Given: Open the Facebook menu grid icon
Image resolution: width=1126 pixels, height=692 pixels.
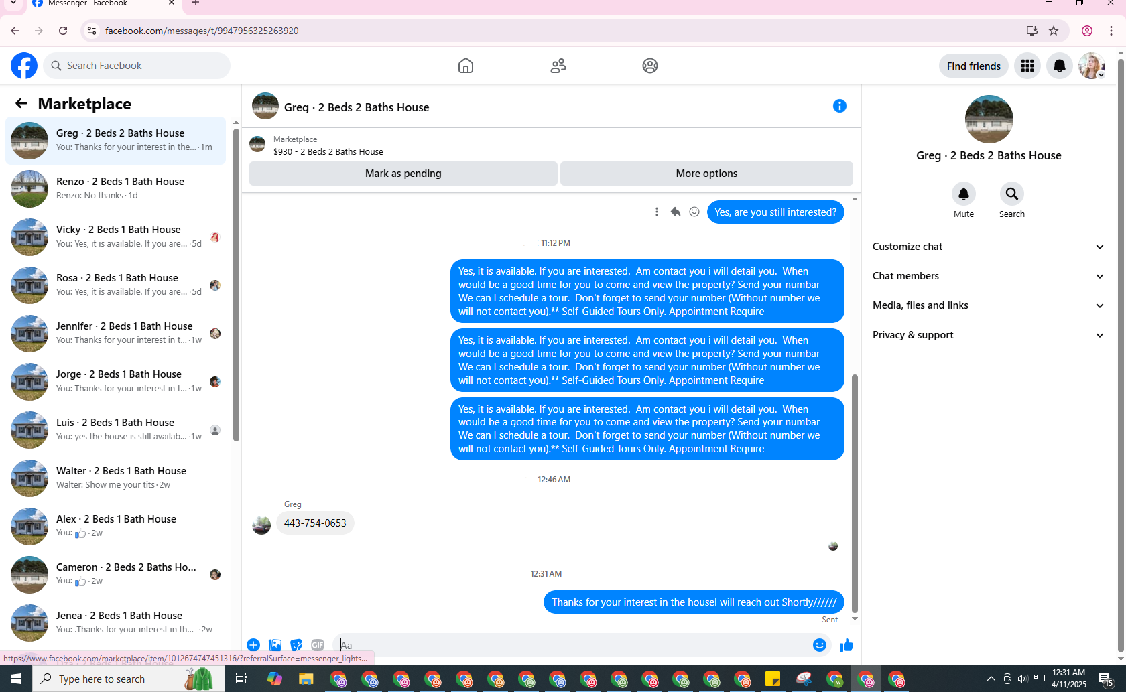Looking at the screenshot, I should (1027, 66).
